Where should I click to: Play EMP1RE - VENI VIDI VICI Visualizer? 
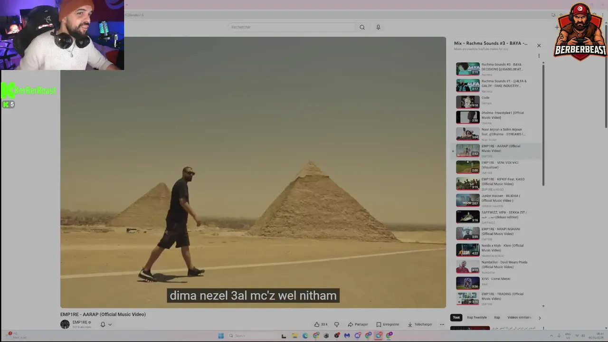click(x=497, y=168)
